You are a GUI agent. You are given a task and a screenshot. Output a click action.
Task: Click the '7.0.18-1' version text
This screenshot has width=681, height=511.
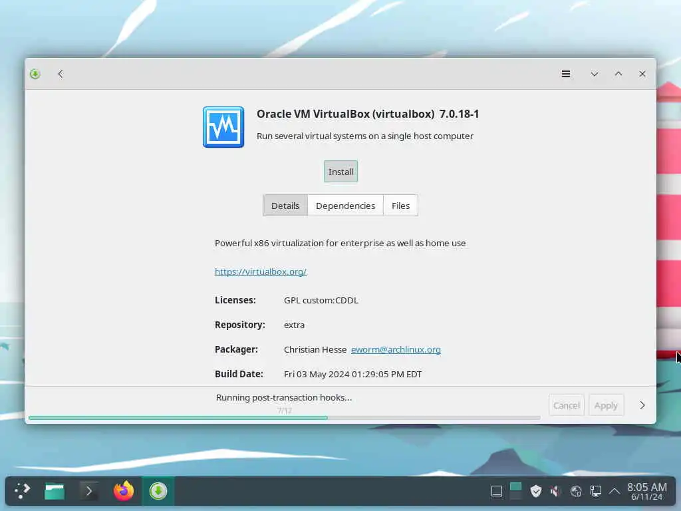pos(459,114)
